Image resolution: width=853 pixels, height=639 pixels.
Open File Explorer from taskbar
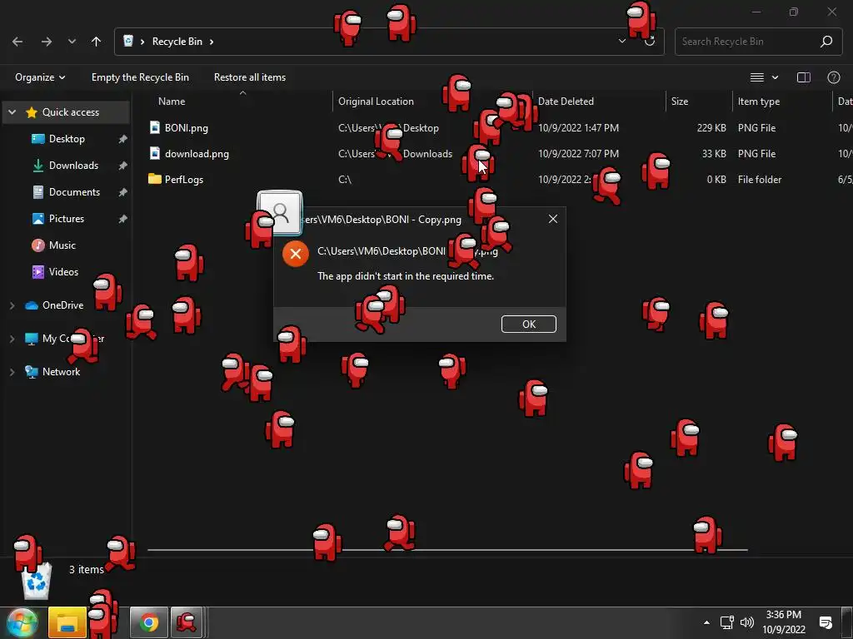[x=67, y=622]
